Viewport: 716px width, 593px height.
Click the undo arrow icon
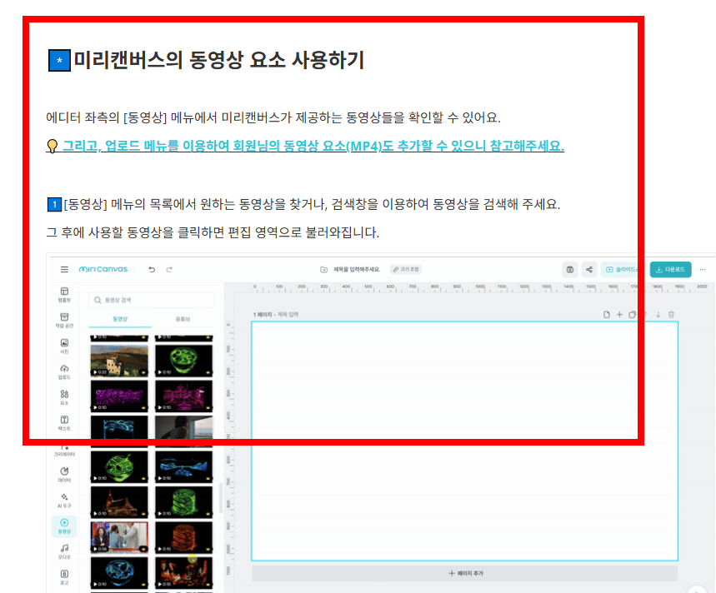coord(152,269)
